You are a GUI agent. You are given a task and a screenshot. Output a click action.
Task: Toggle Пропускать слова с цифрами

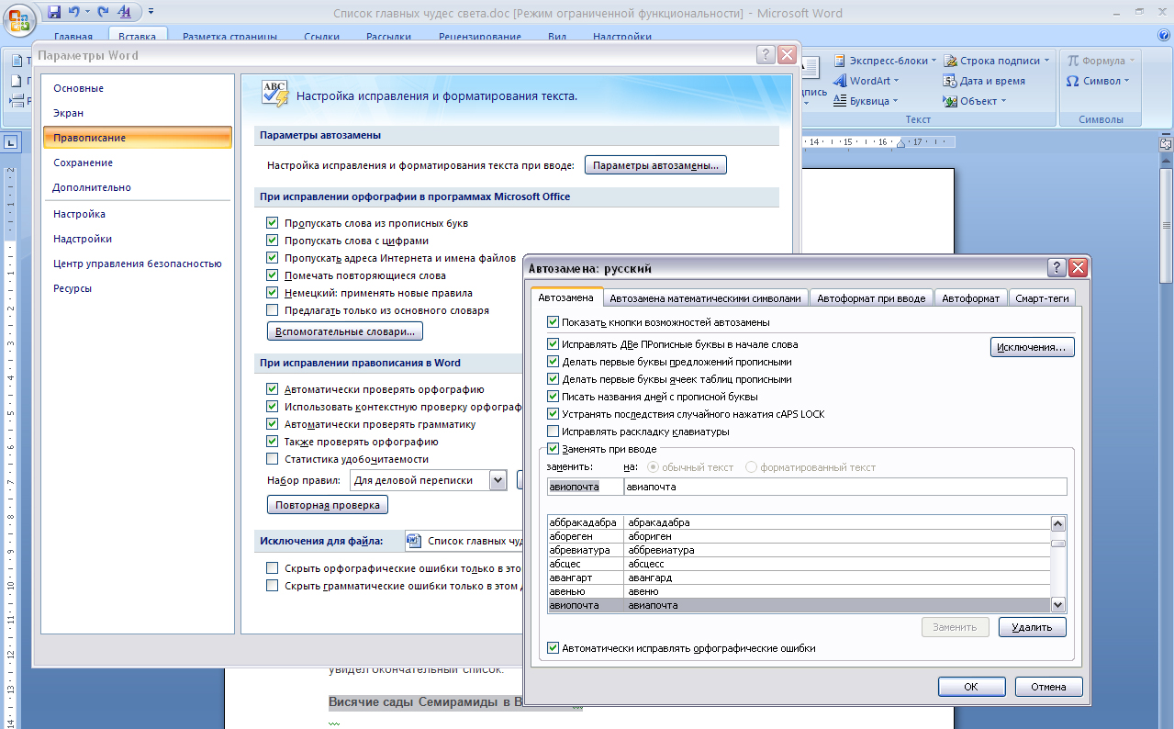(x=272, y=241)
